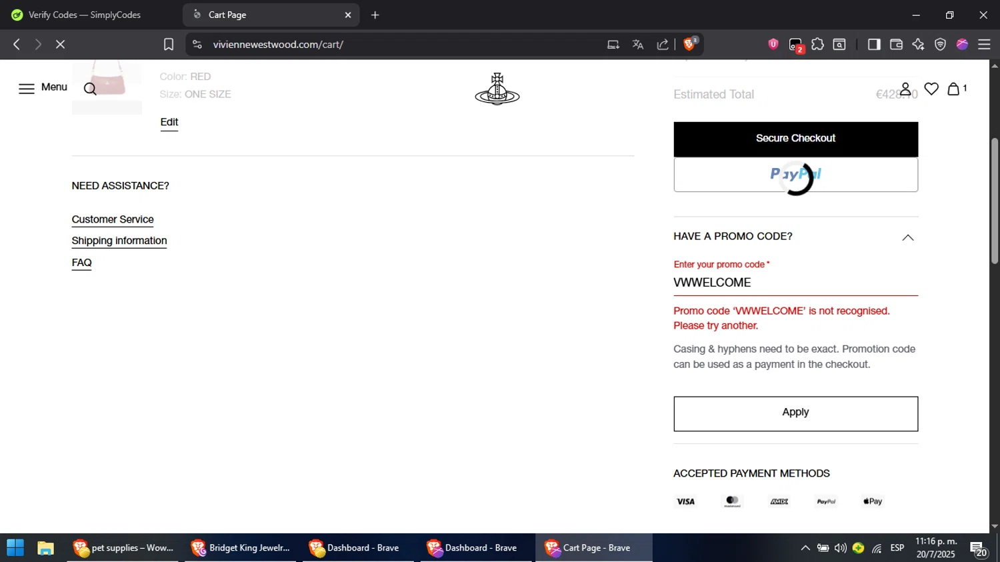This screenshot has height=562, width=1000.
Task: Open the site search magnifier
Action: coord(91,89)
